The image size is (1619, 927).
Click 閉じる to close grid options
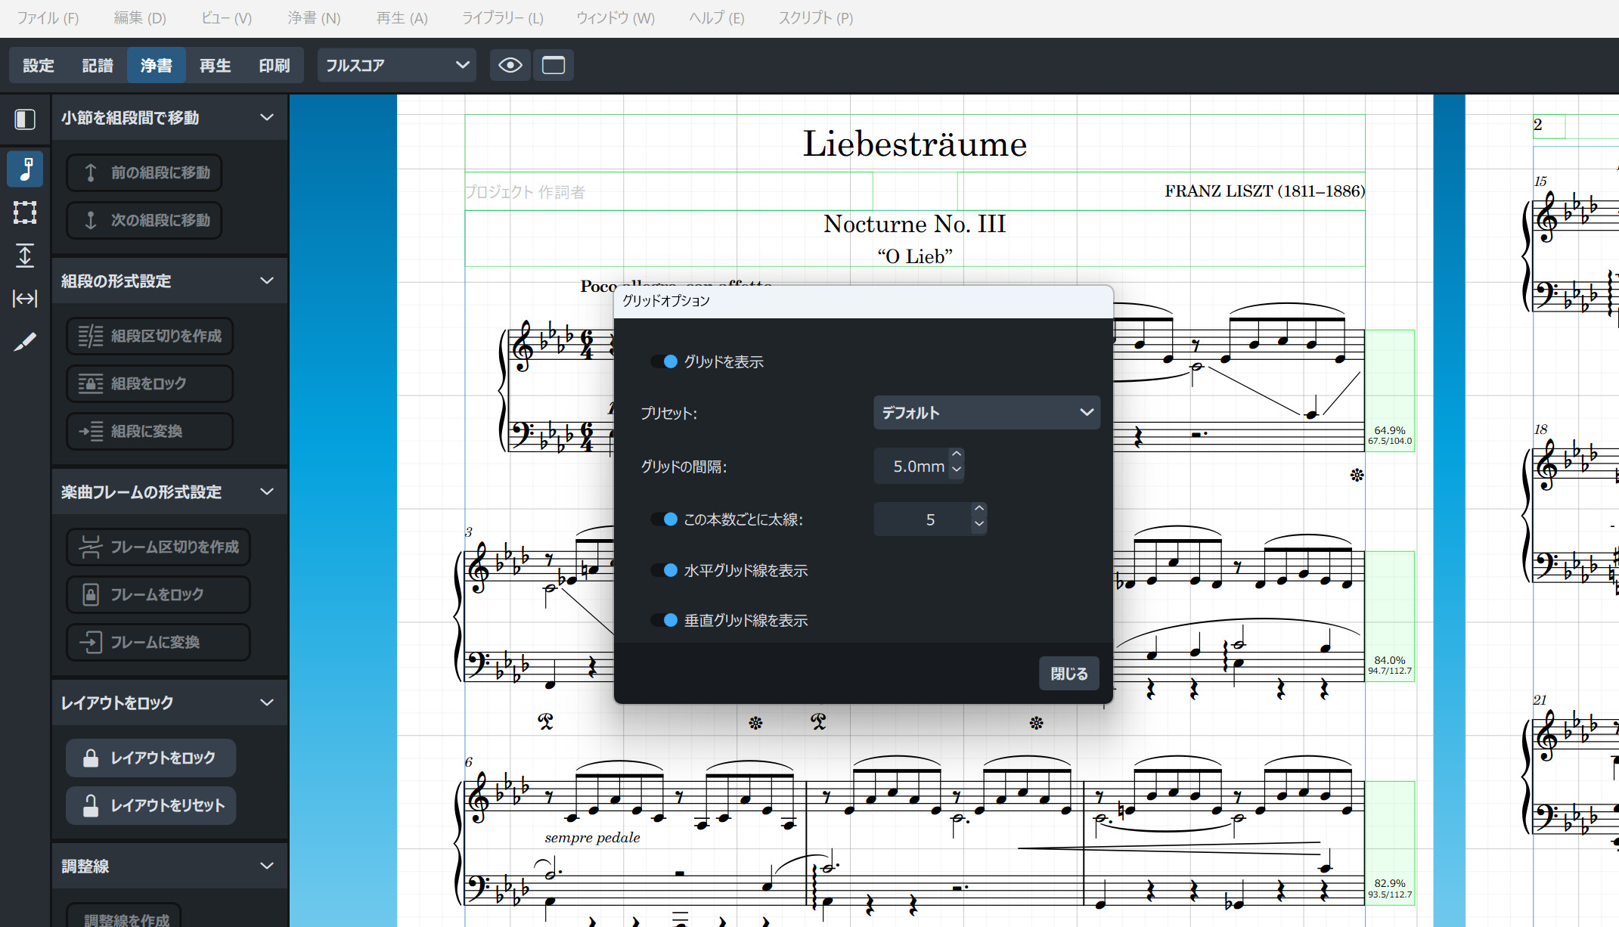pyautogui.click(x=1068, y=674)
